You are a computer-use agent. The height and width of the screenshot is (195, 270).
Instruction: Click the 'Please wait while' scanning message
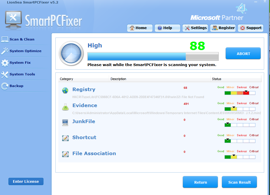(152, 65)
